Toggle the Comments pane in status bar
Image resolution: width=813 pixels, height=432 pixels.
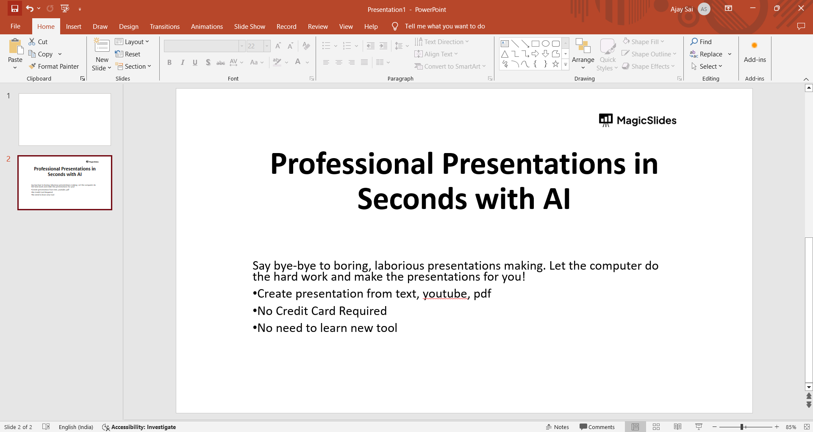point(597,427)
